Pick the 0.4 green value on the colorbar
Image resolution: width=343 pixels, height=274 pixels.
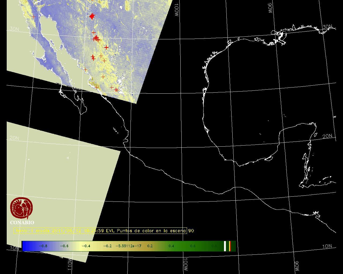click(x=171, y=246)
